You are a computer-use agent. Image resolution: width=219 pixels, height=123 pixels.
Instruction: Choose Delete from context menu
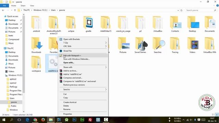[x=83, y=106]
